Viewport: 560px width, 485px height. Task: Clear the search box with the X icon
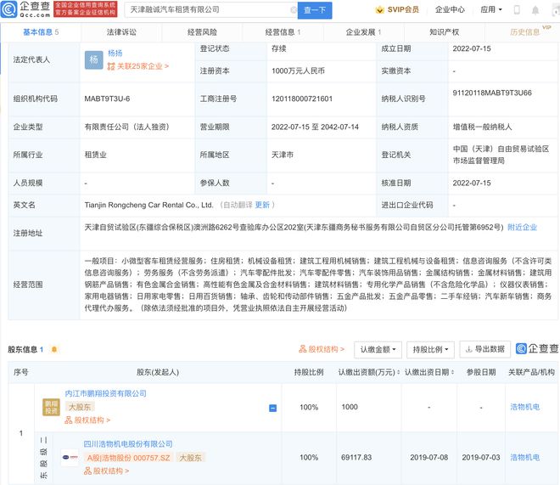[x=294, y=10]
